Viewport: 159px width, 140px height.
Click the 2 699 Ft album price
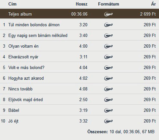pyautogui.click(x=148, y=14)
